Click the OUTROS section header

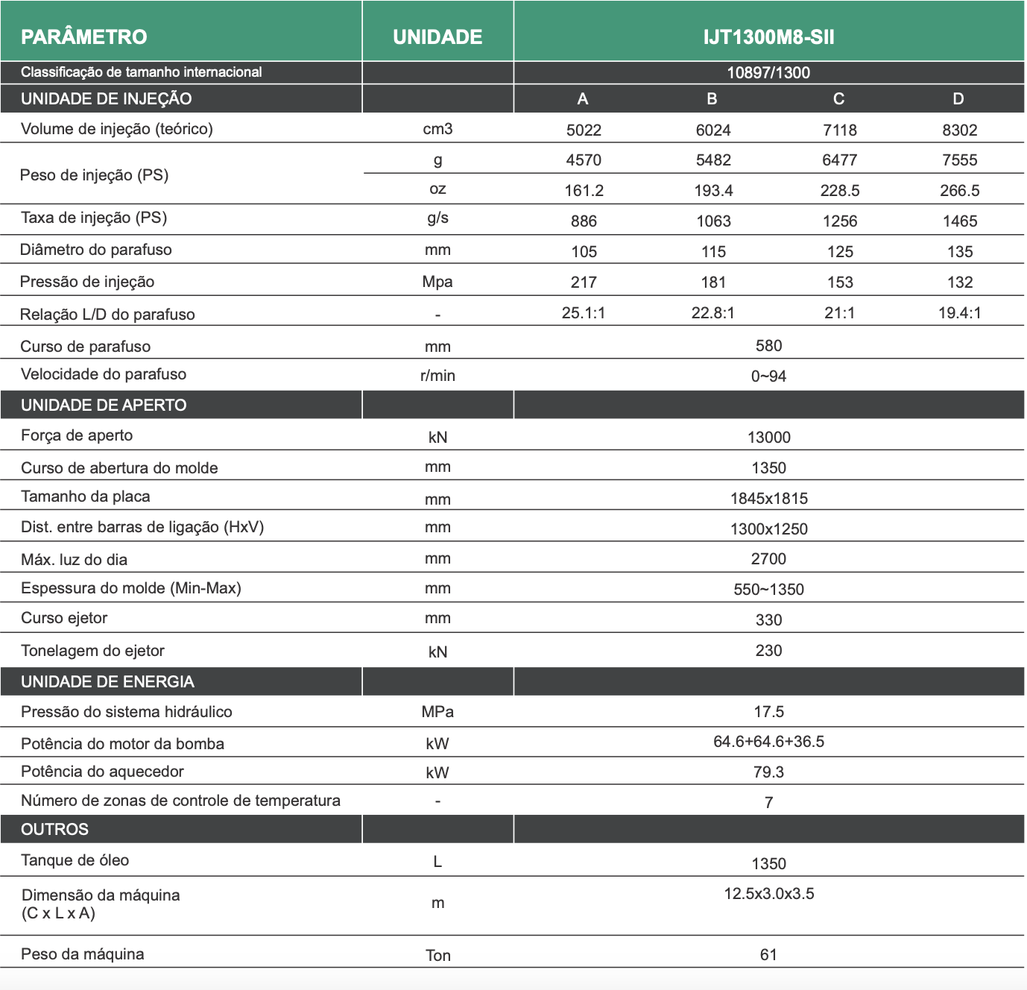click(54, 829)
